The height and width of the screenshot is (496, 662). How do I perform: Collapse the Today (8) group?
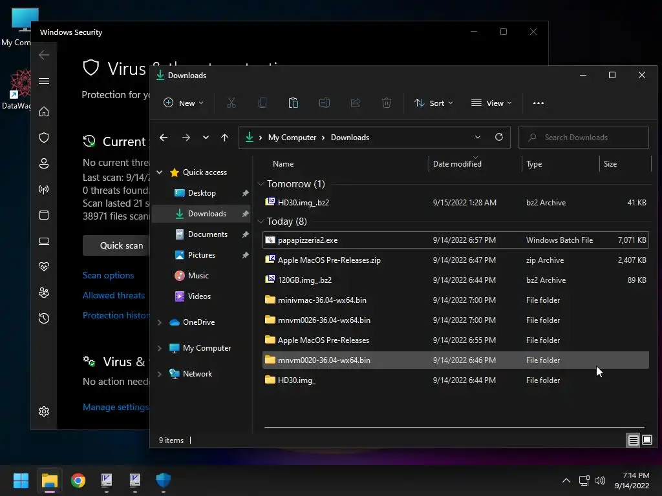[x=261, y=222]
